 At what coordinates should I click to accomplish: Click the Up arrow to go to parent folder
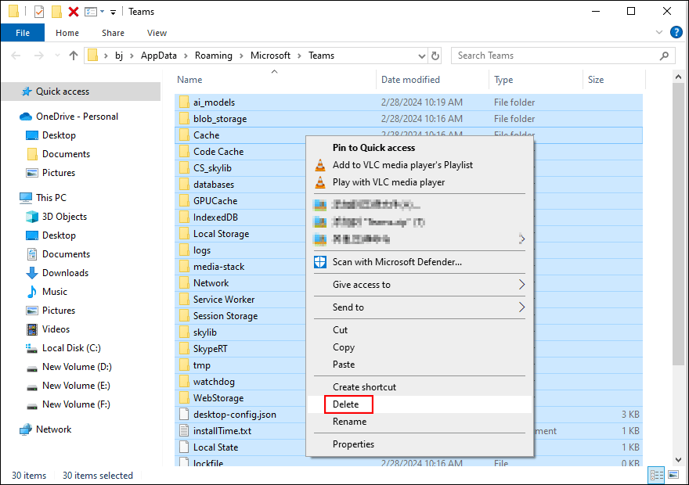coord(74,56)
